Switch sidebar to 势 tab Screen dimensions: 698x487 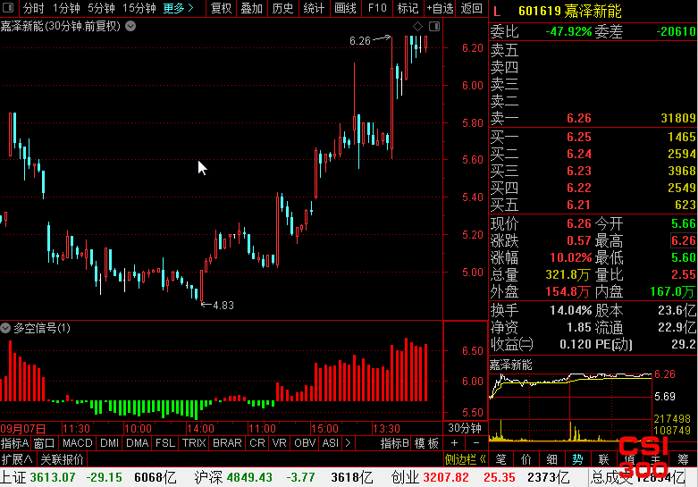[577, 459]
